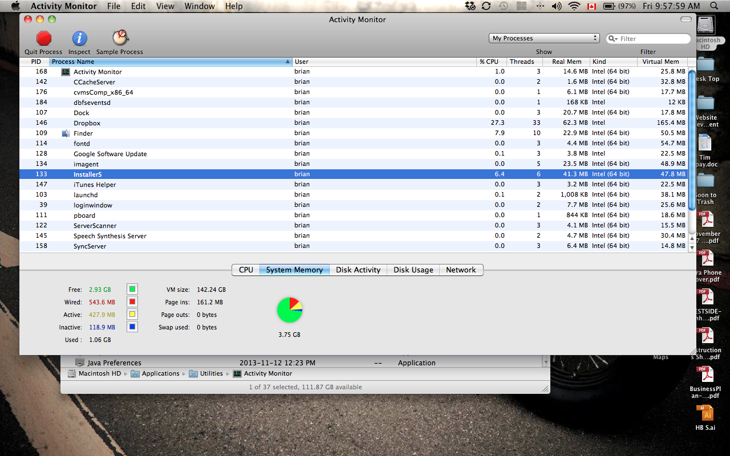Sort by Kind column header
The width and height of the screenshot is (730, 456).
click(614, 62)
